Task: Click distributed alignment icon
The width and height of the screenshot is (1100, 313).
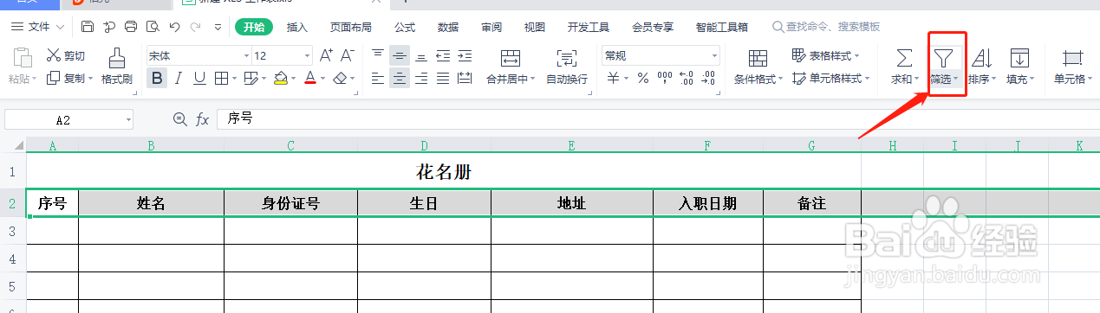Action: pos(465,79)
